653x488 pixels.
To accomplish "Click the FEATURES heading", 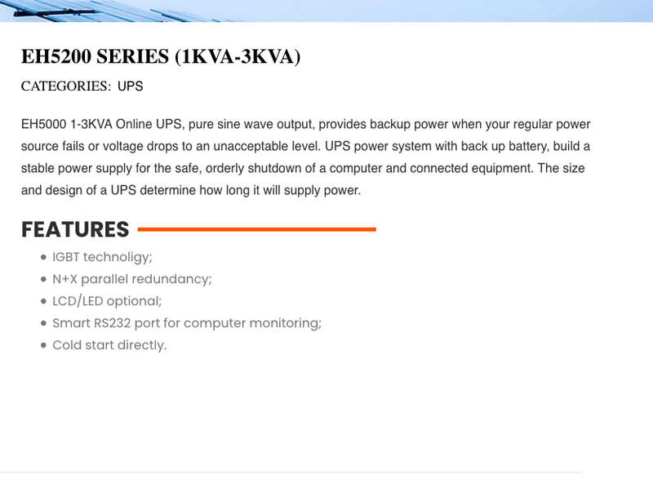I will pos(75,229).
